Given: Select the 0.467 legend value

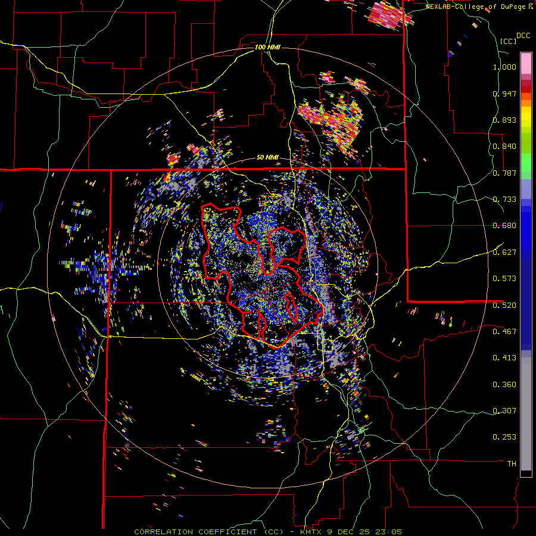Looking at the screenshot, I should [x=504, y=332].
